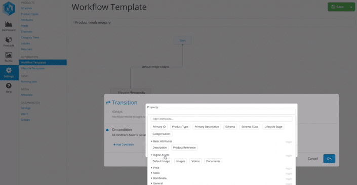This screenshot has width=357, height=185.
Task: Open Lifecycle Templates menu item
Action: point(33,68)
